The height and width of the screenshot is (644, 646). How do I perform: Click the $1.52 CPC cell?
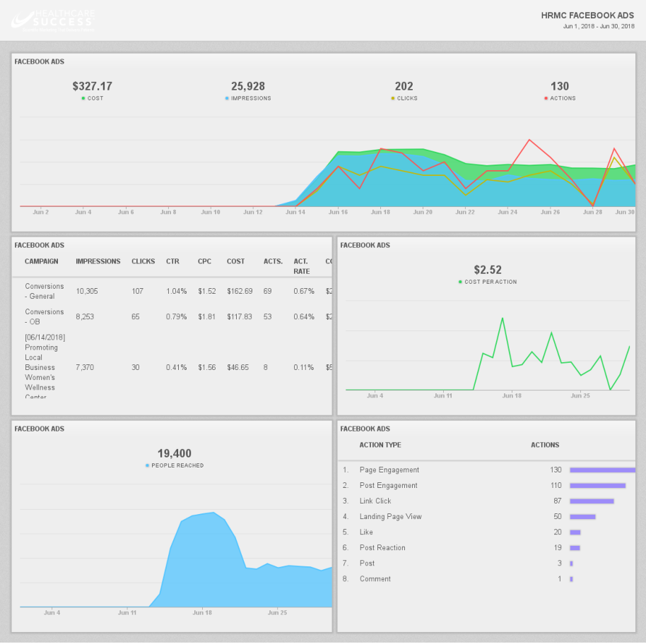207,292
